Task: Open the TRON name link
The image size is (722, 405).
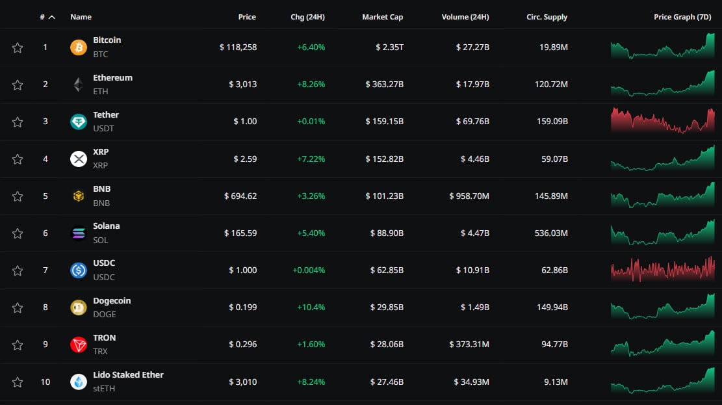Action: click(105, 338)
